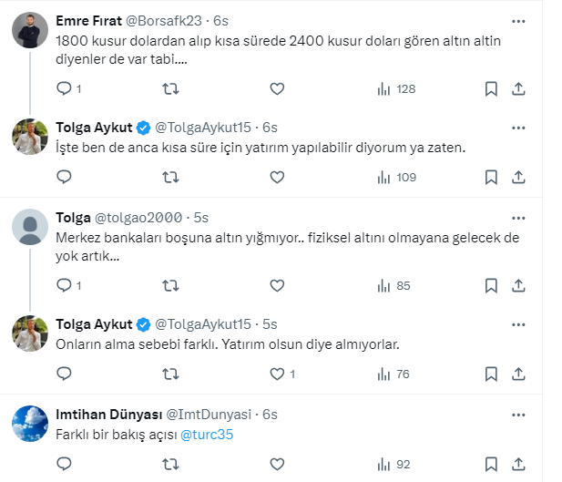
Task: Reply to Emre Fırat's tweet
Action: coord(65,88)
